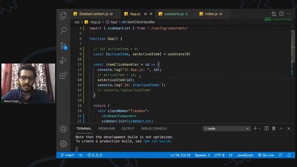
Task: Click src breadcrumb segment
Action: tap(77, 22)
